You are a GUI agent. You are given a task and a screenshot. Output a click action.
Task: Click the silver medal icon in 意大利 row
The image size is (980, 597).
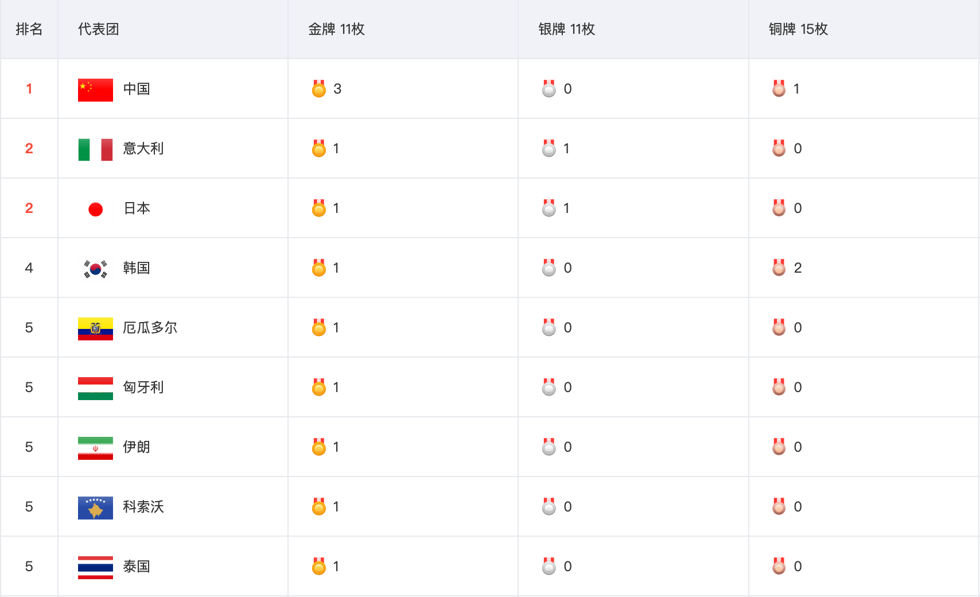point(549,148)
